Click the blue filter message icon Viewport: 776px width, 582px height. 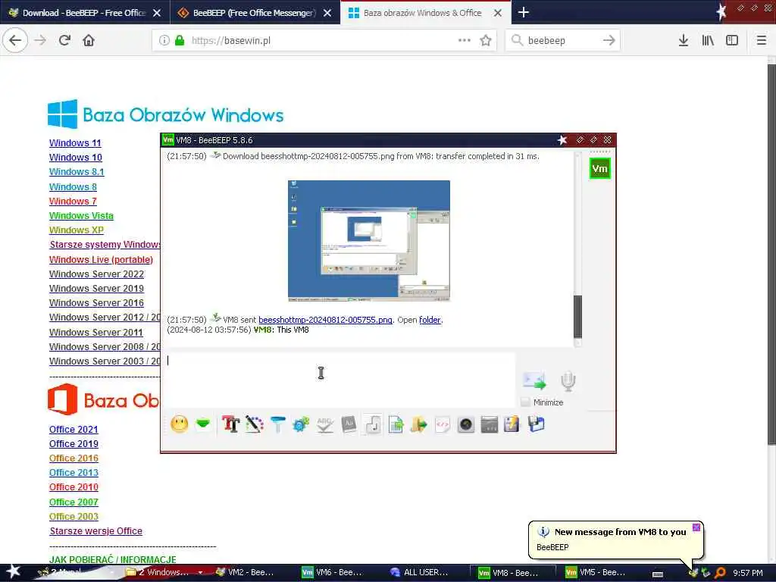277,424
